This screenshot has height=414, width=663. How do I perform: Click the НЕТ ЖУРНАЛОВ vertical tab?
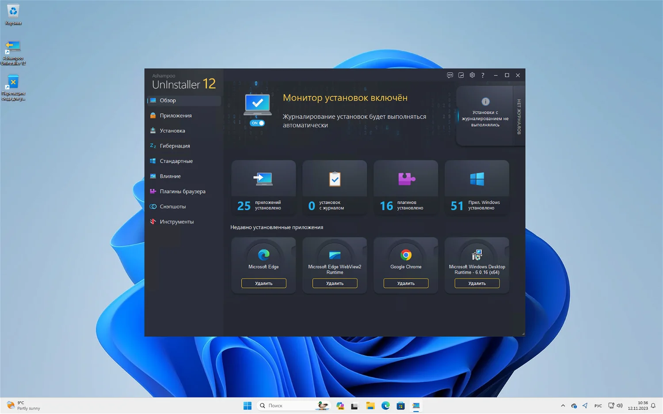(x=519, y=116)
